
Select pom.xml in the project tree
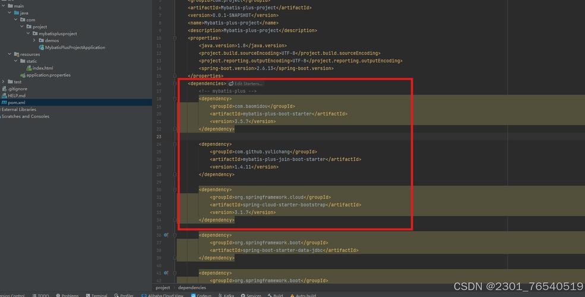[x=76, y=102]
